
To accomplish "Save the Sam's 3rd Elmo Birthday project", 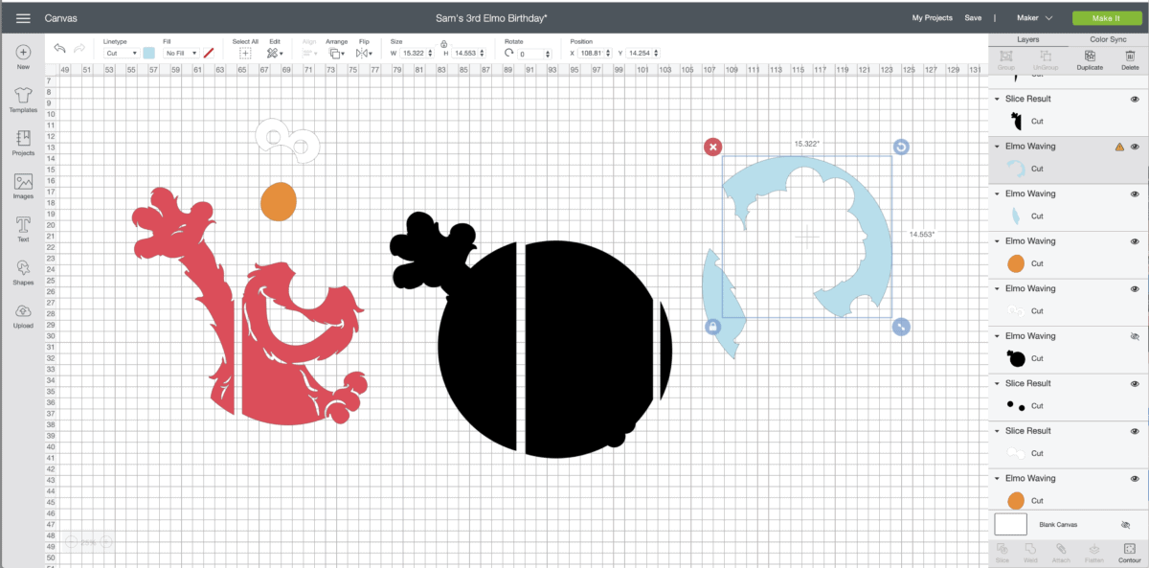I will pyautogui.click(x=974, y=17).
